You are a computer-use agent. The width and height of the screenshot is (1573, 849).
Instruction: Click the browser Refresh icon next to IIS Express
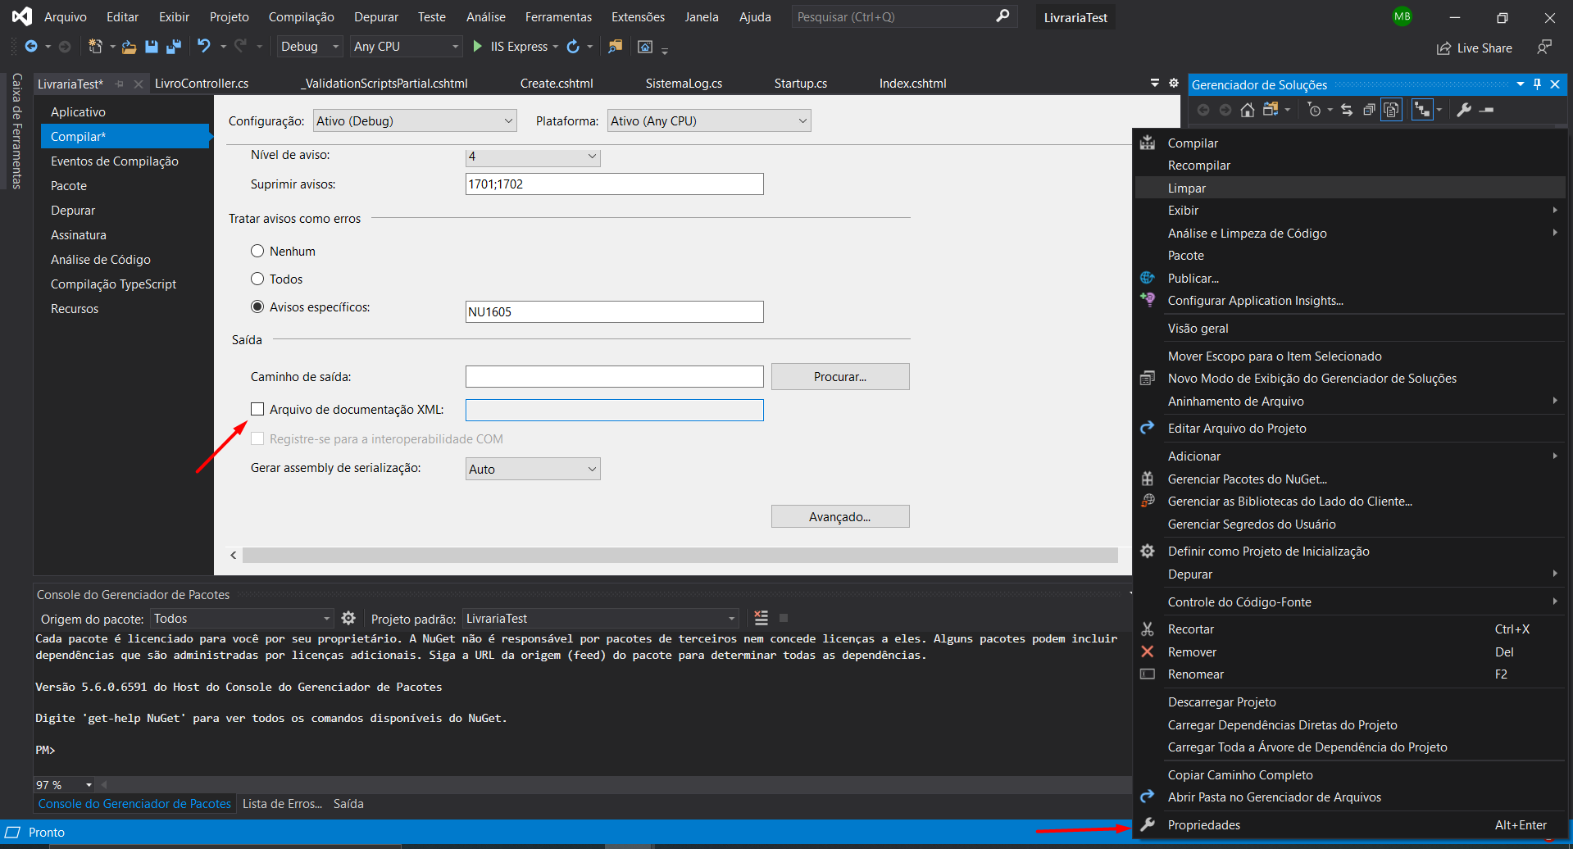[573, 47]
